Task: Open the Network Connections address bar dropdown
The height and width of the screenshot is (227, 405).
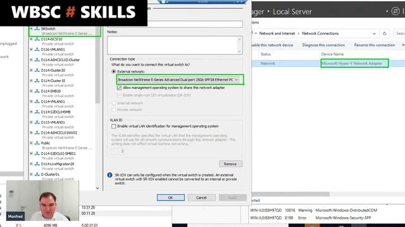Action: (374, 33)
